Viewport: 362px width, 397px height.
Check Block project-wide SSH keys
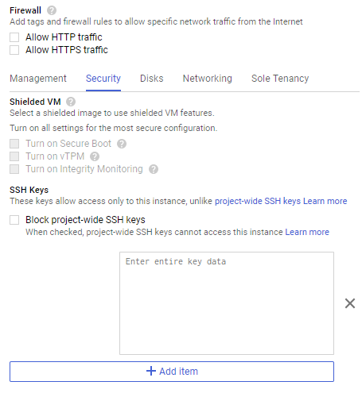[14, 220]
